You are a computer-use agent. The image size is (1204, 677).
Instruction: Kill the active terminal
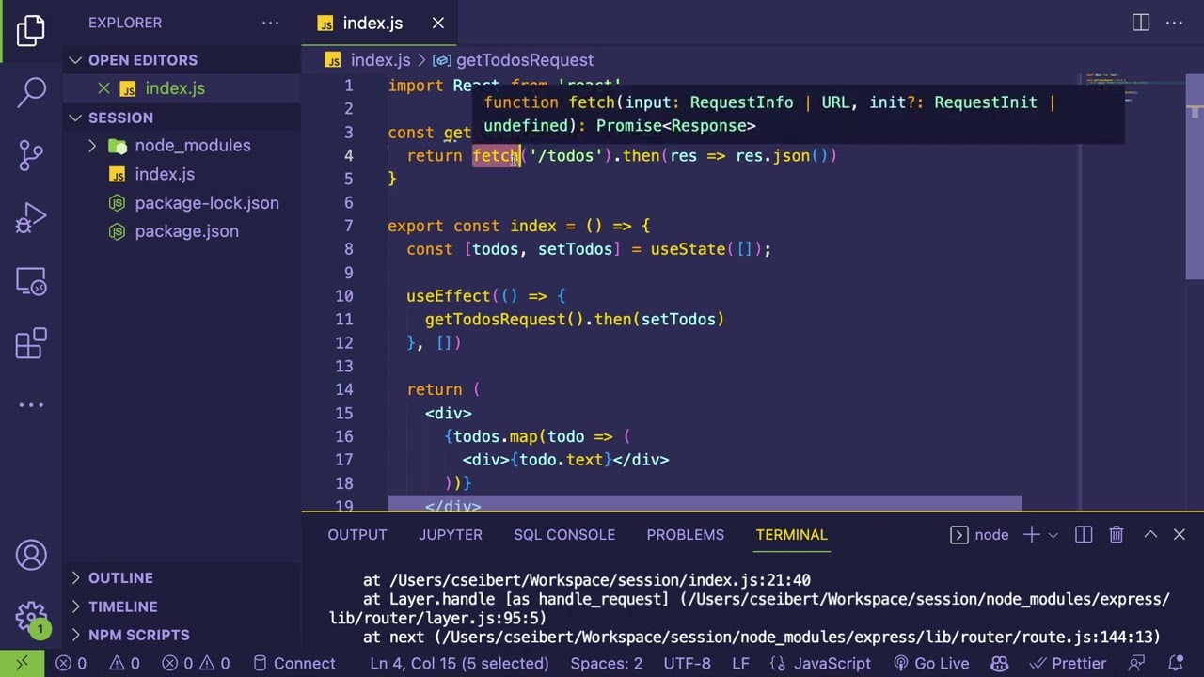tap(1117, 535)
